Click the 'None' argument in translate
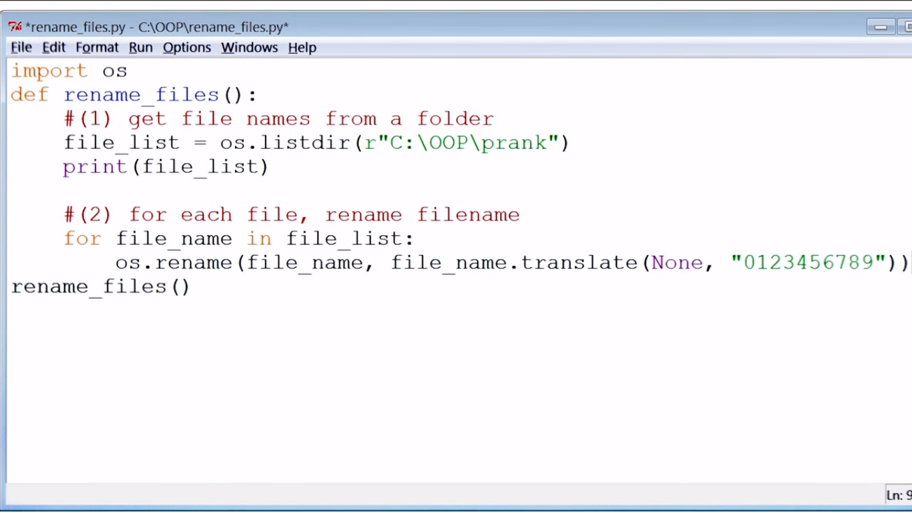Viewport: 912px width, 513px height. coord(677,263)
